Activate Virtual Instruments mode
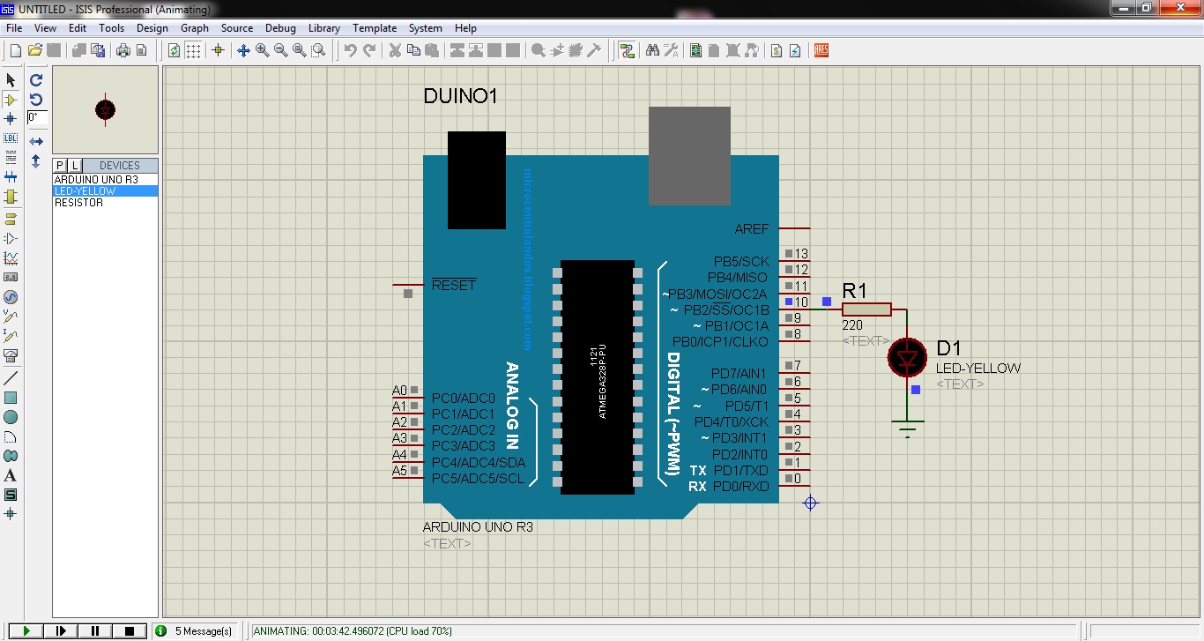 click(11, 355)
